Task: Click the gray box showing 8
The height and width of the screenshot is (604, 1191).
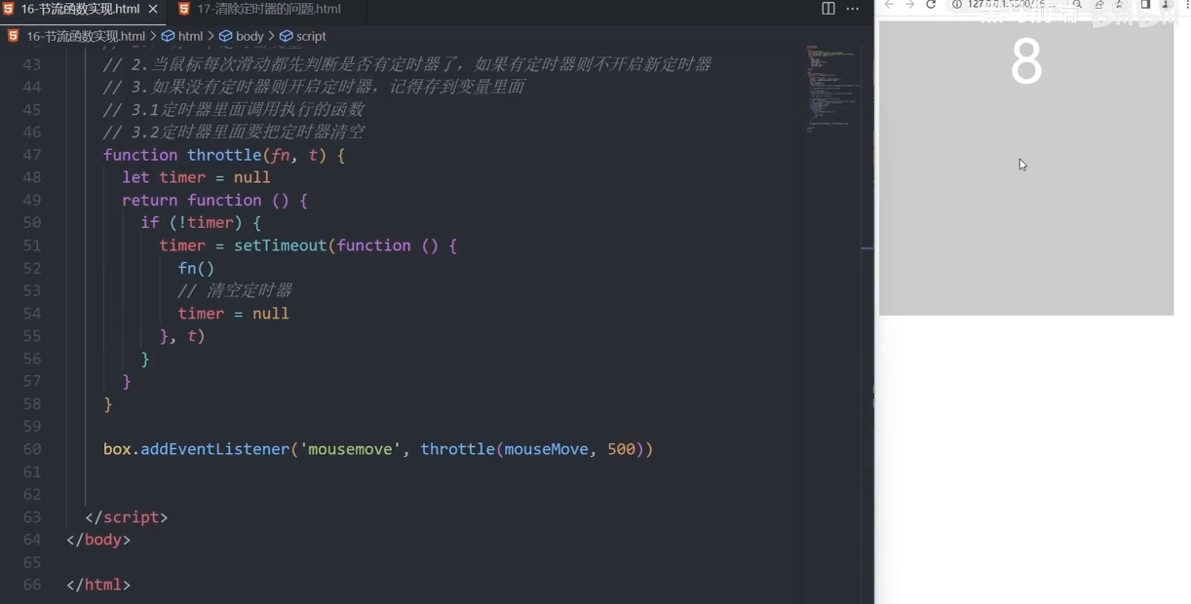Action: (1026, 168)
